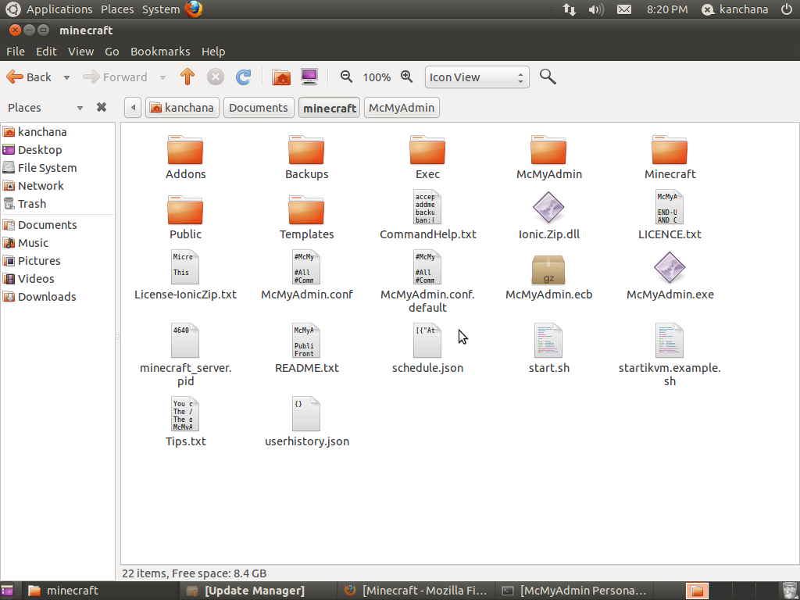Select the McMyAdmin.conf file
The image size is (800, 600).
pos(306,275)
